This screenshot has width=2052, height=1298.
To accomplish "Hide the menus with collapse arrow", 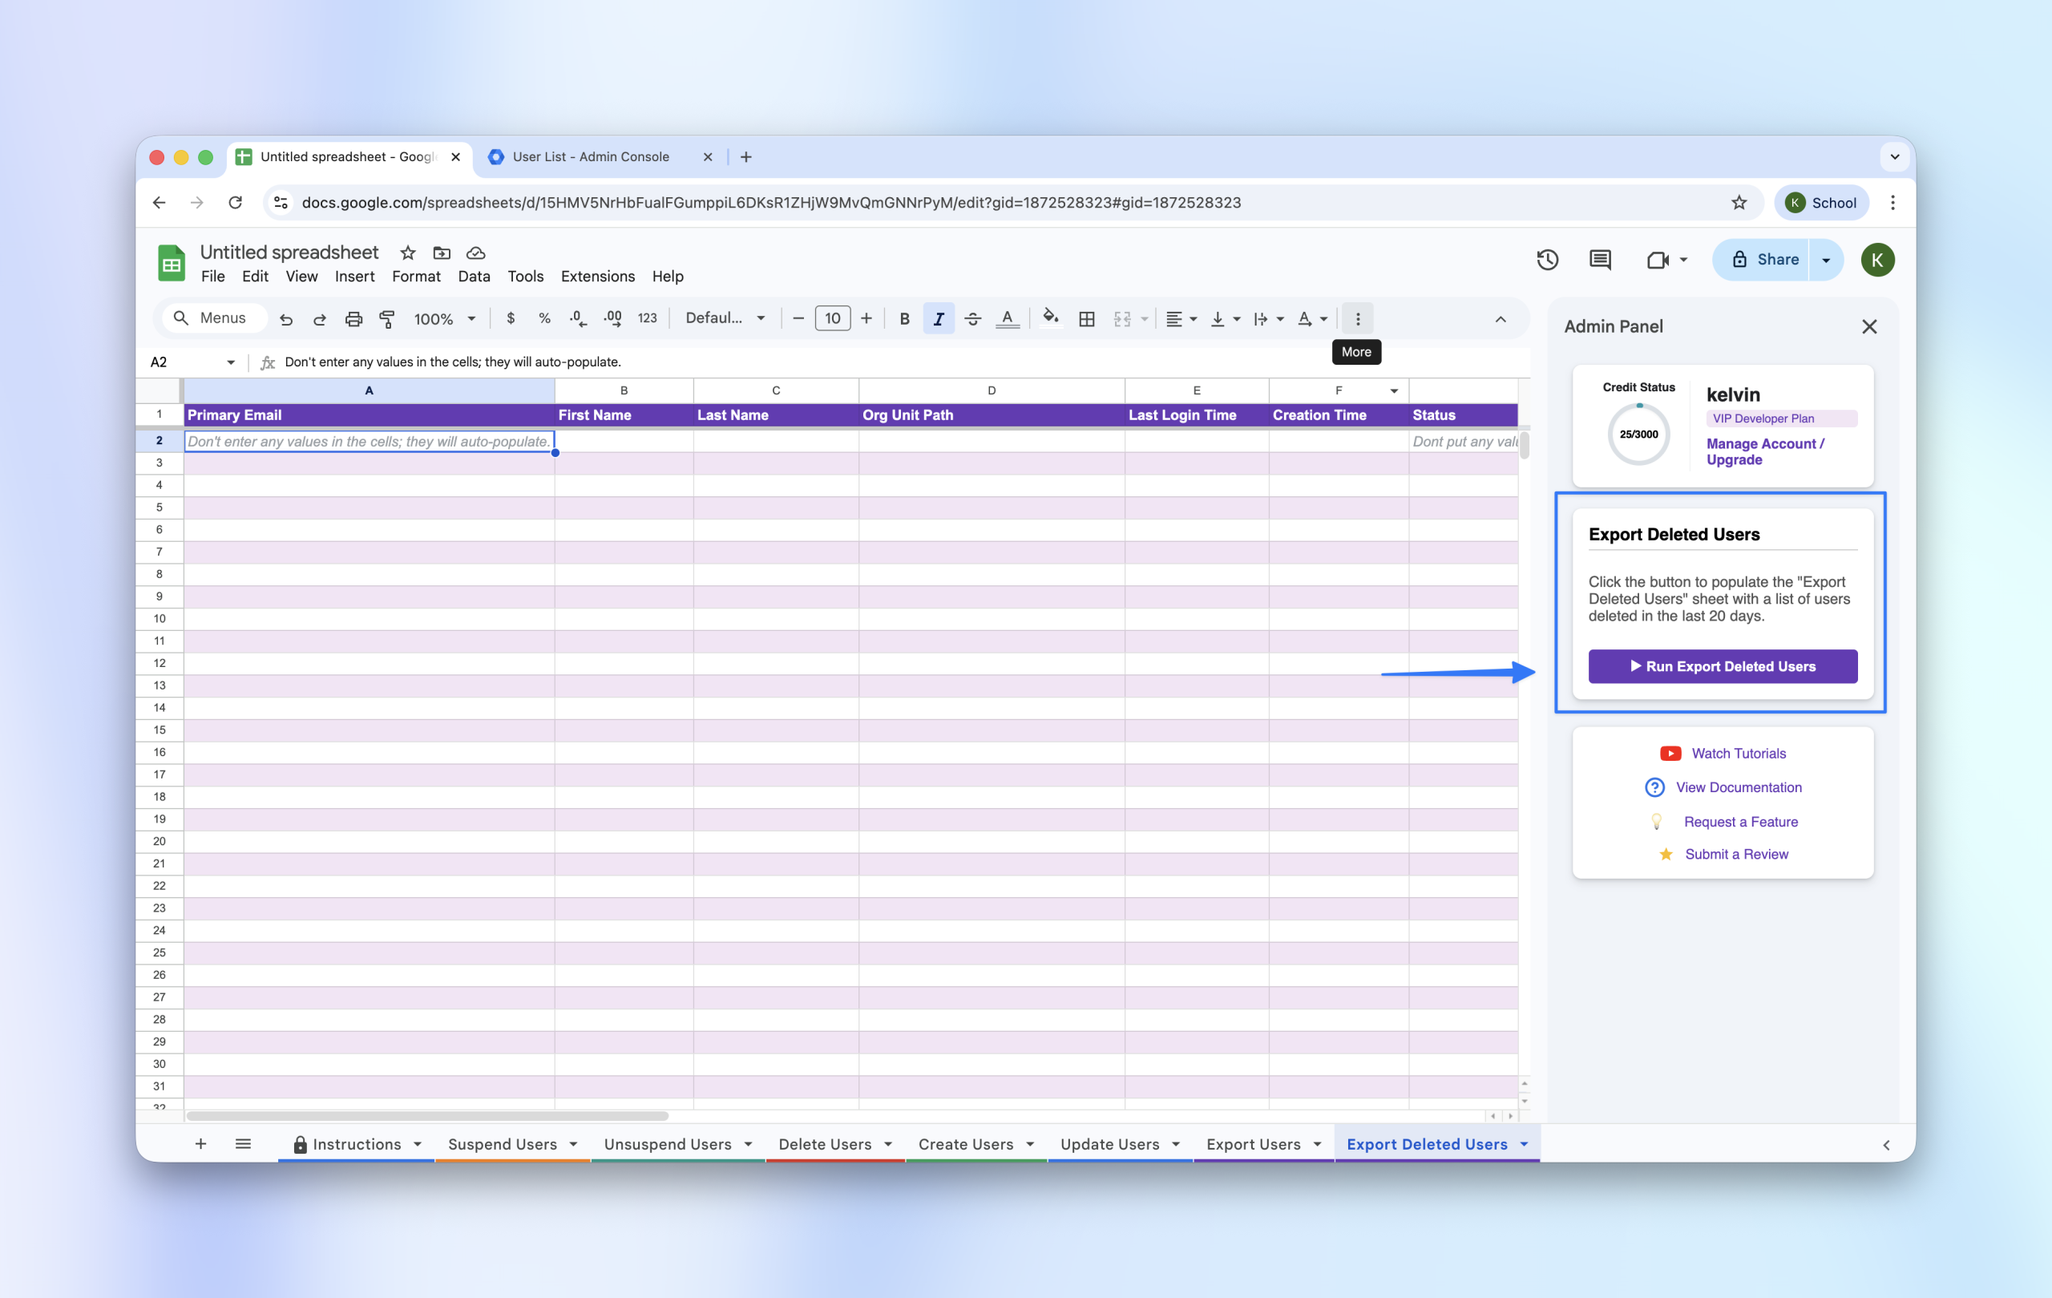I will (1500, 319).
